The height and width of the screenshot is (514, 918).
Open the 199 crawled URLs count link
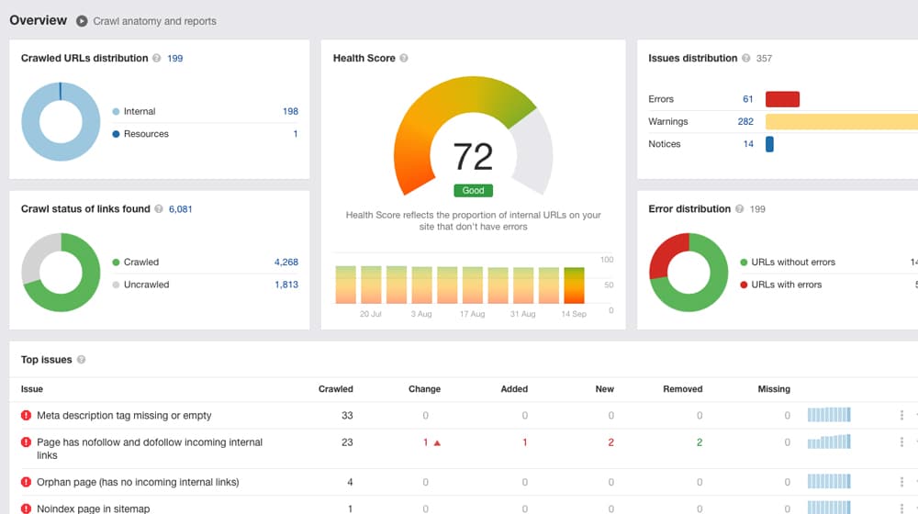[175, 59]
